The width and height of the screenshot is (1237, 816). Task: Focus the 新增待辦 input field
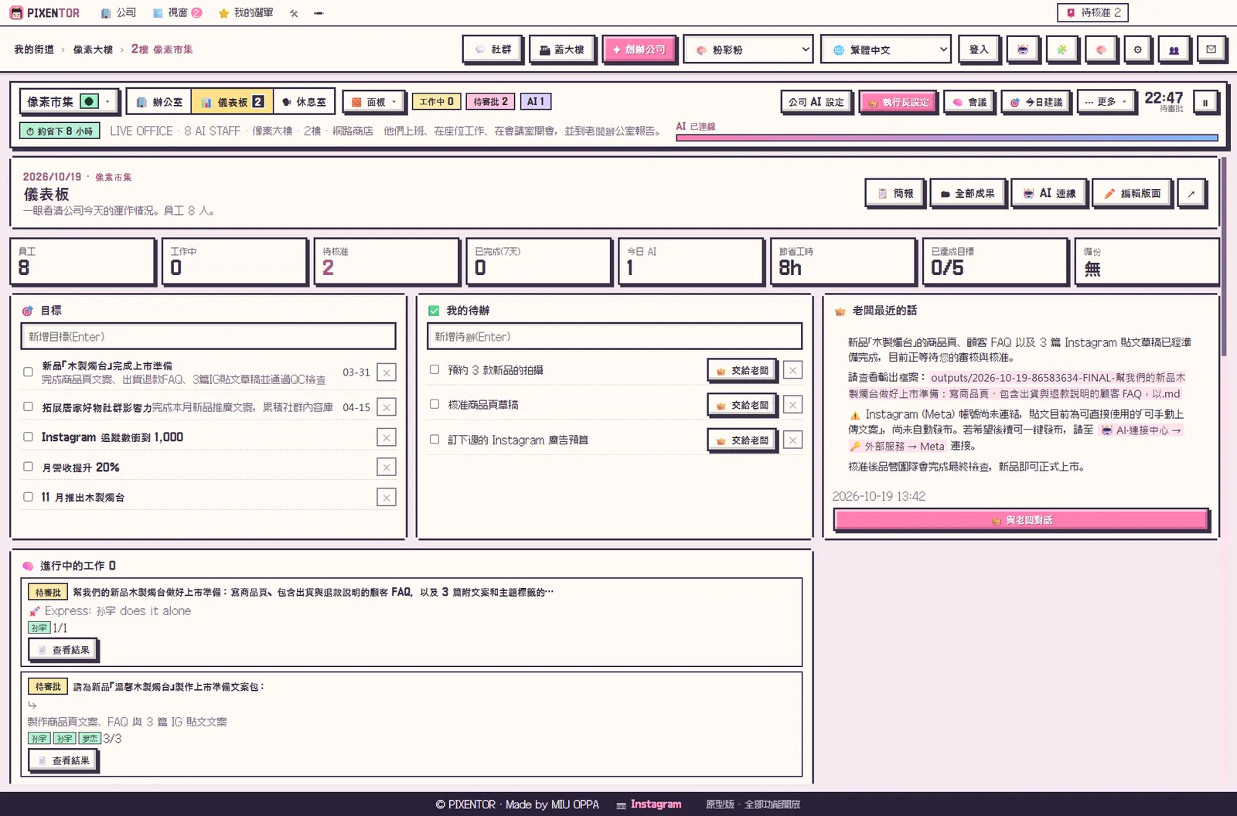point(615,336)
